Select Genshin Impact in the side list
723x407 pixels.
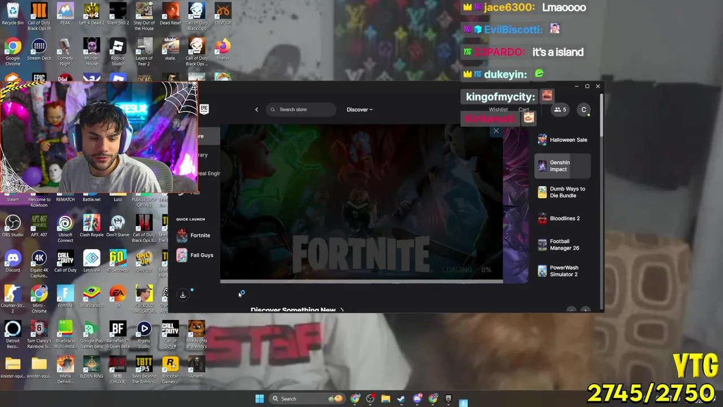562,166
